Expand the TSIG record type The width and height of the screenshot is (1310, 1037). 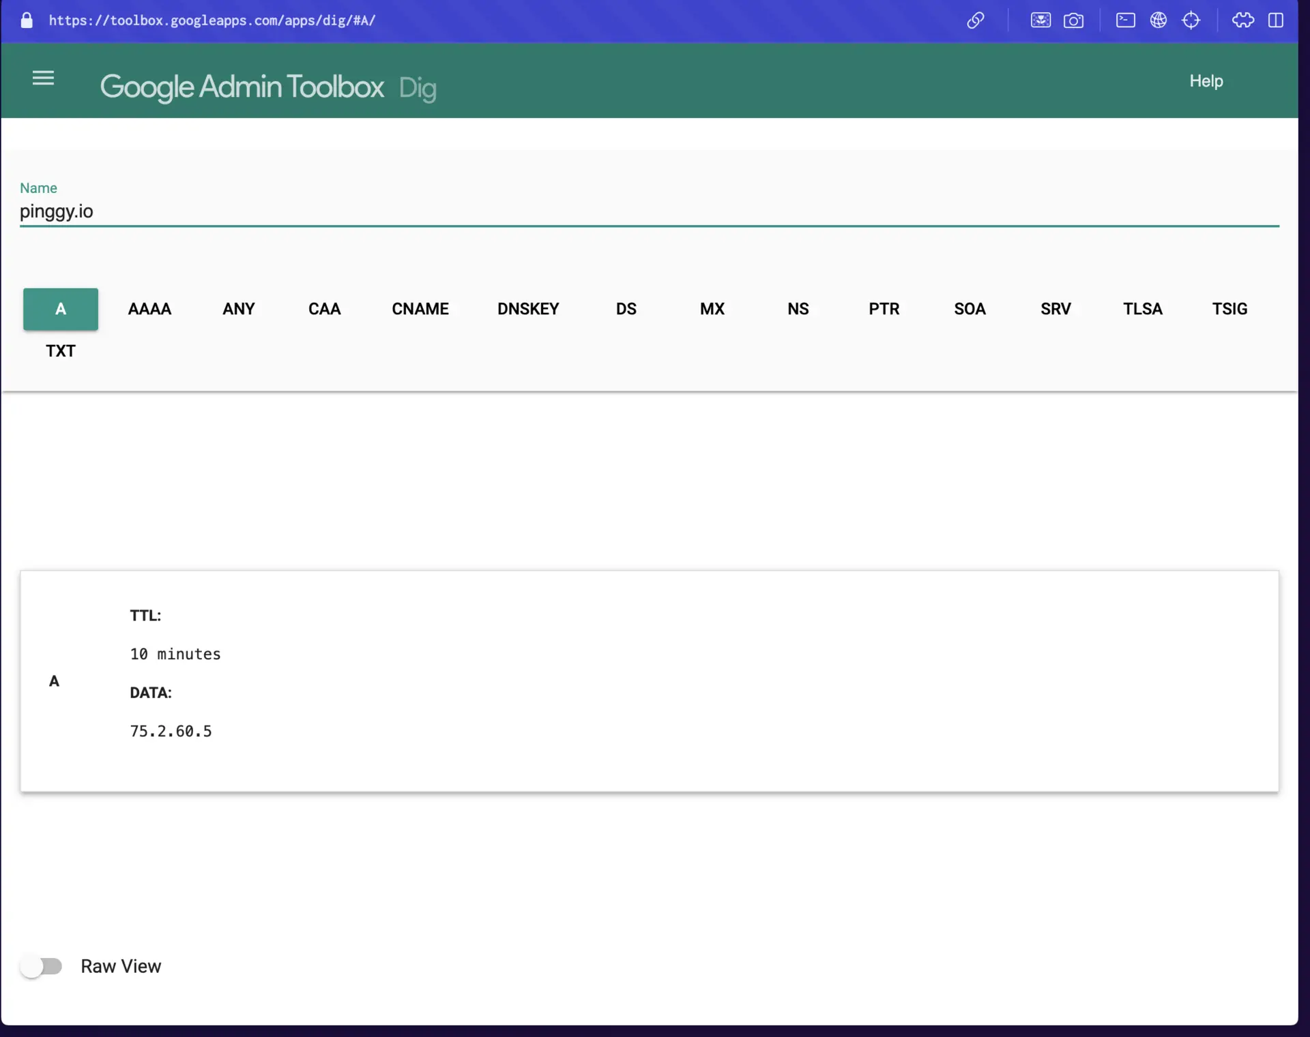pyautogui.click(x=1230, y=308)
